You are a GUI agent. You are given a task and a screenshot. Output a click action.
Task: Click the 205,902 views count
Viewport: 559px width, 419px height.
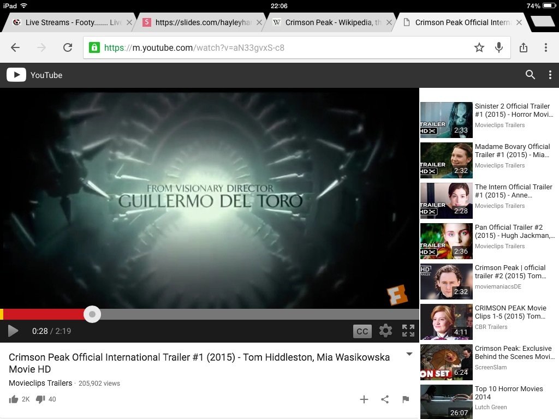click(99, 384)
